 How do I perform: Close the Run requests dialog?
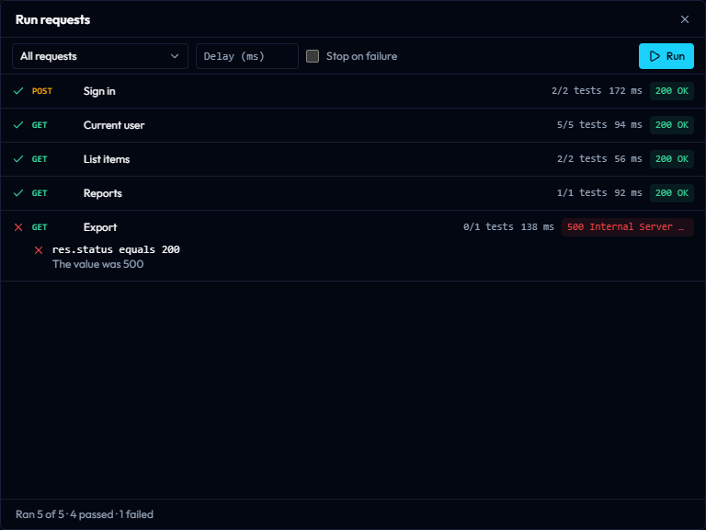tap(684, 19)
